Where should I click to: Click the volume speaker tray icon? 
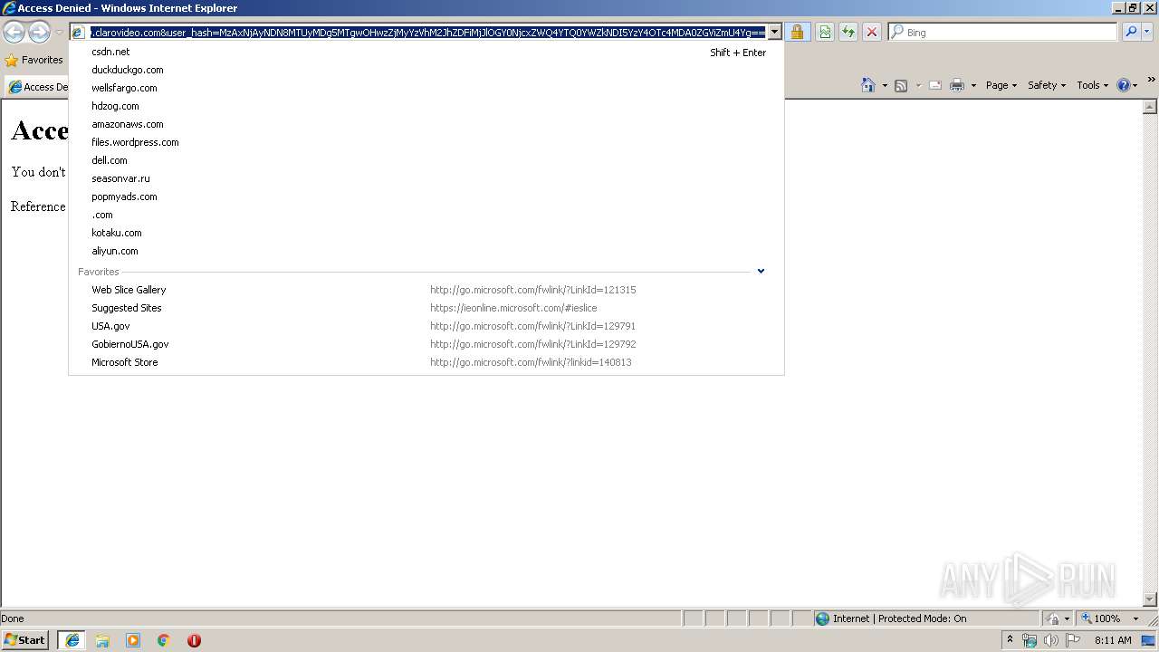pyautogui.click(x=1050, y=640)
